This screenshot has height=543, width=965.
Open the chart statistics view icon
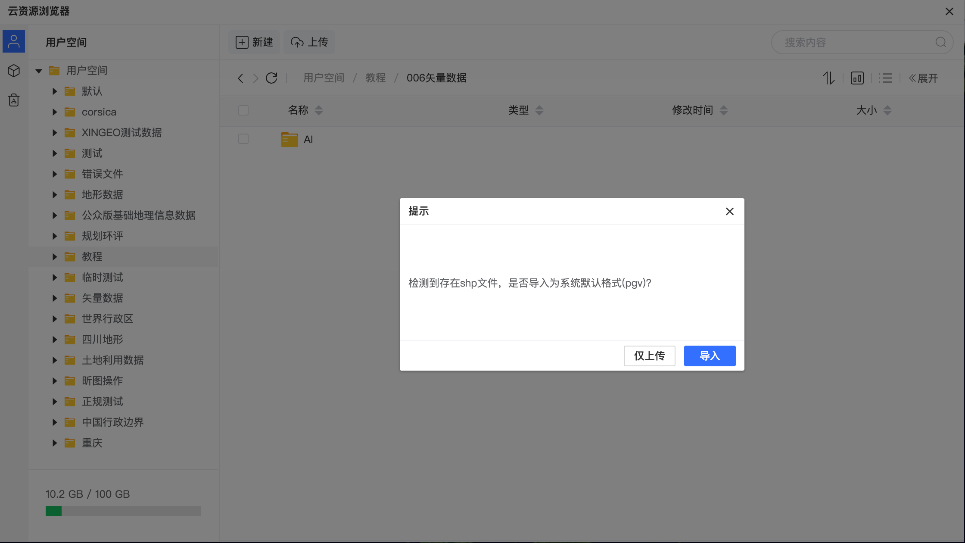click(857, 78)
